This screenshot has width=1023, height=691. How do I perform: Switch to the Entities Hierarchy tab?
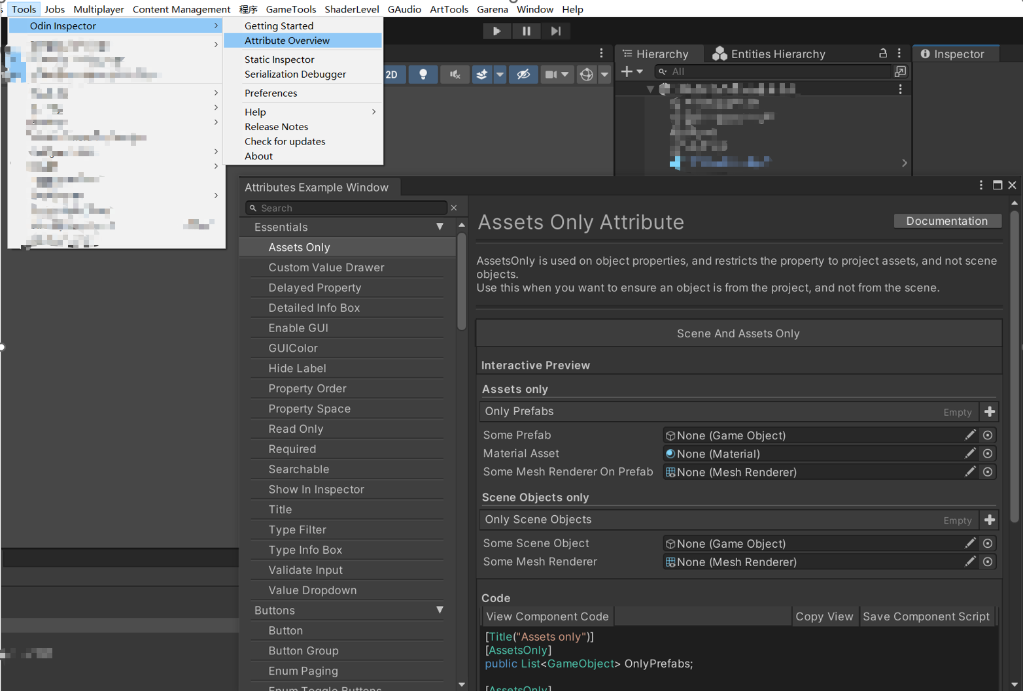[x=769, y=54]
